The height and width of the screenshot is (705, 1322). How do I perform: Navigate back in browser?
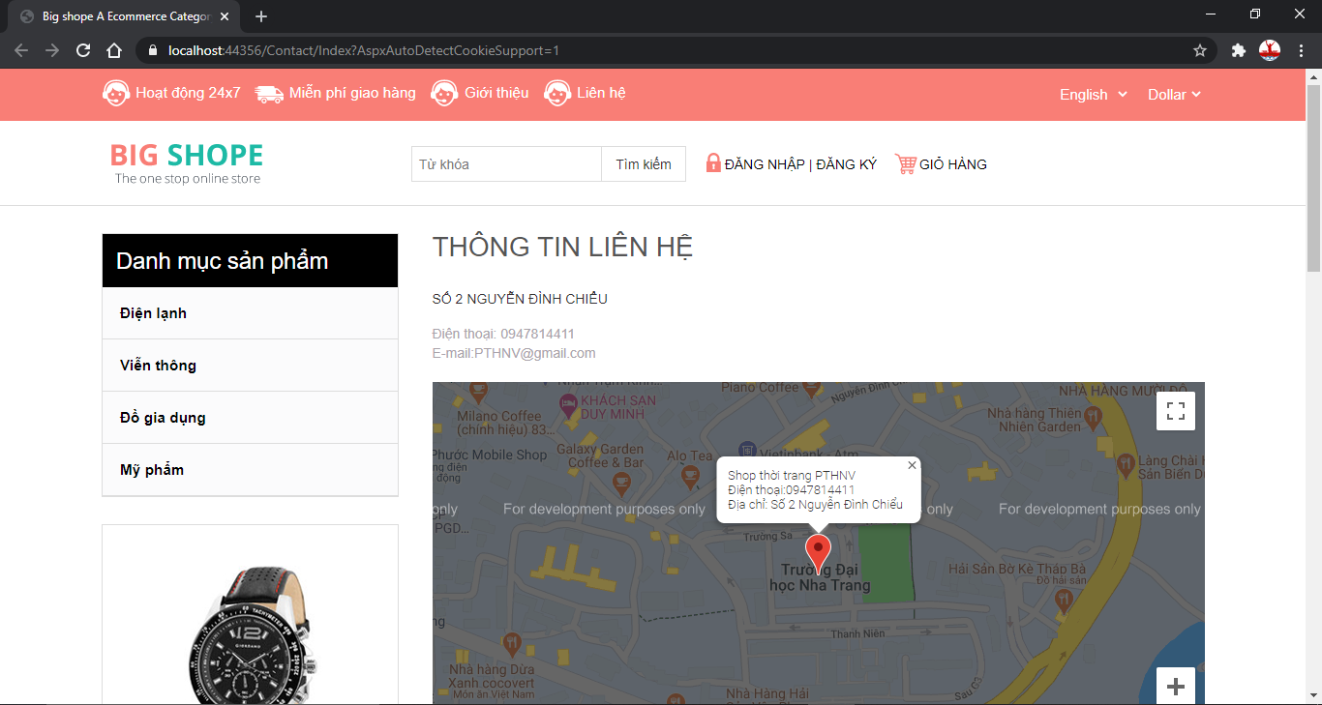click(21, 50)
